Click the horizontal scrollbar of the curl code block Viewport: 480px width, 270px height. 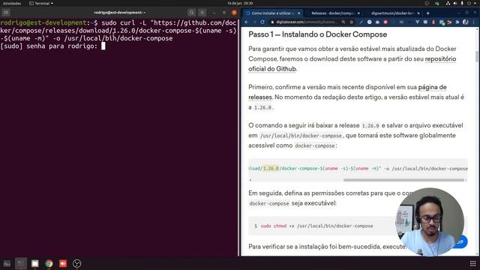[403, 180]
